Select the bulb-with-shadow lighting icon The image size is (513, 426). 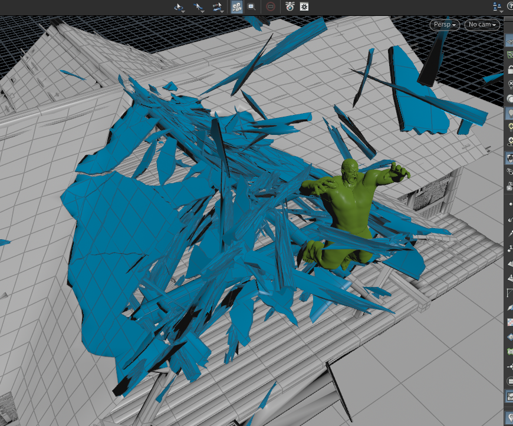coord(510,141)
